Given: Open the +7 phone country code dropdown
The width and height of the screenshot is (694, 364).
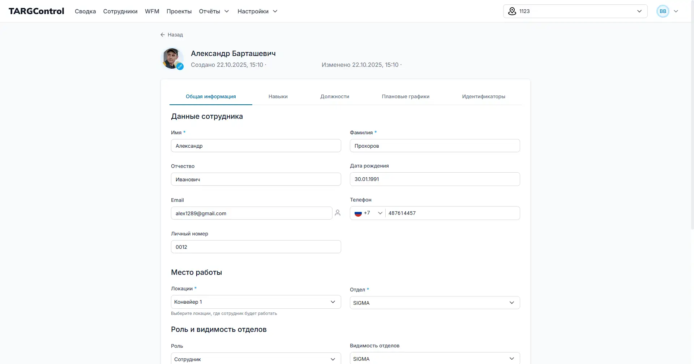Looking at the screenshot, I should (x=368, y=213).
